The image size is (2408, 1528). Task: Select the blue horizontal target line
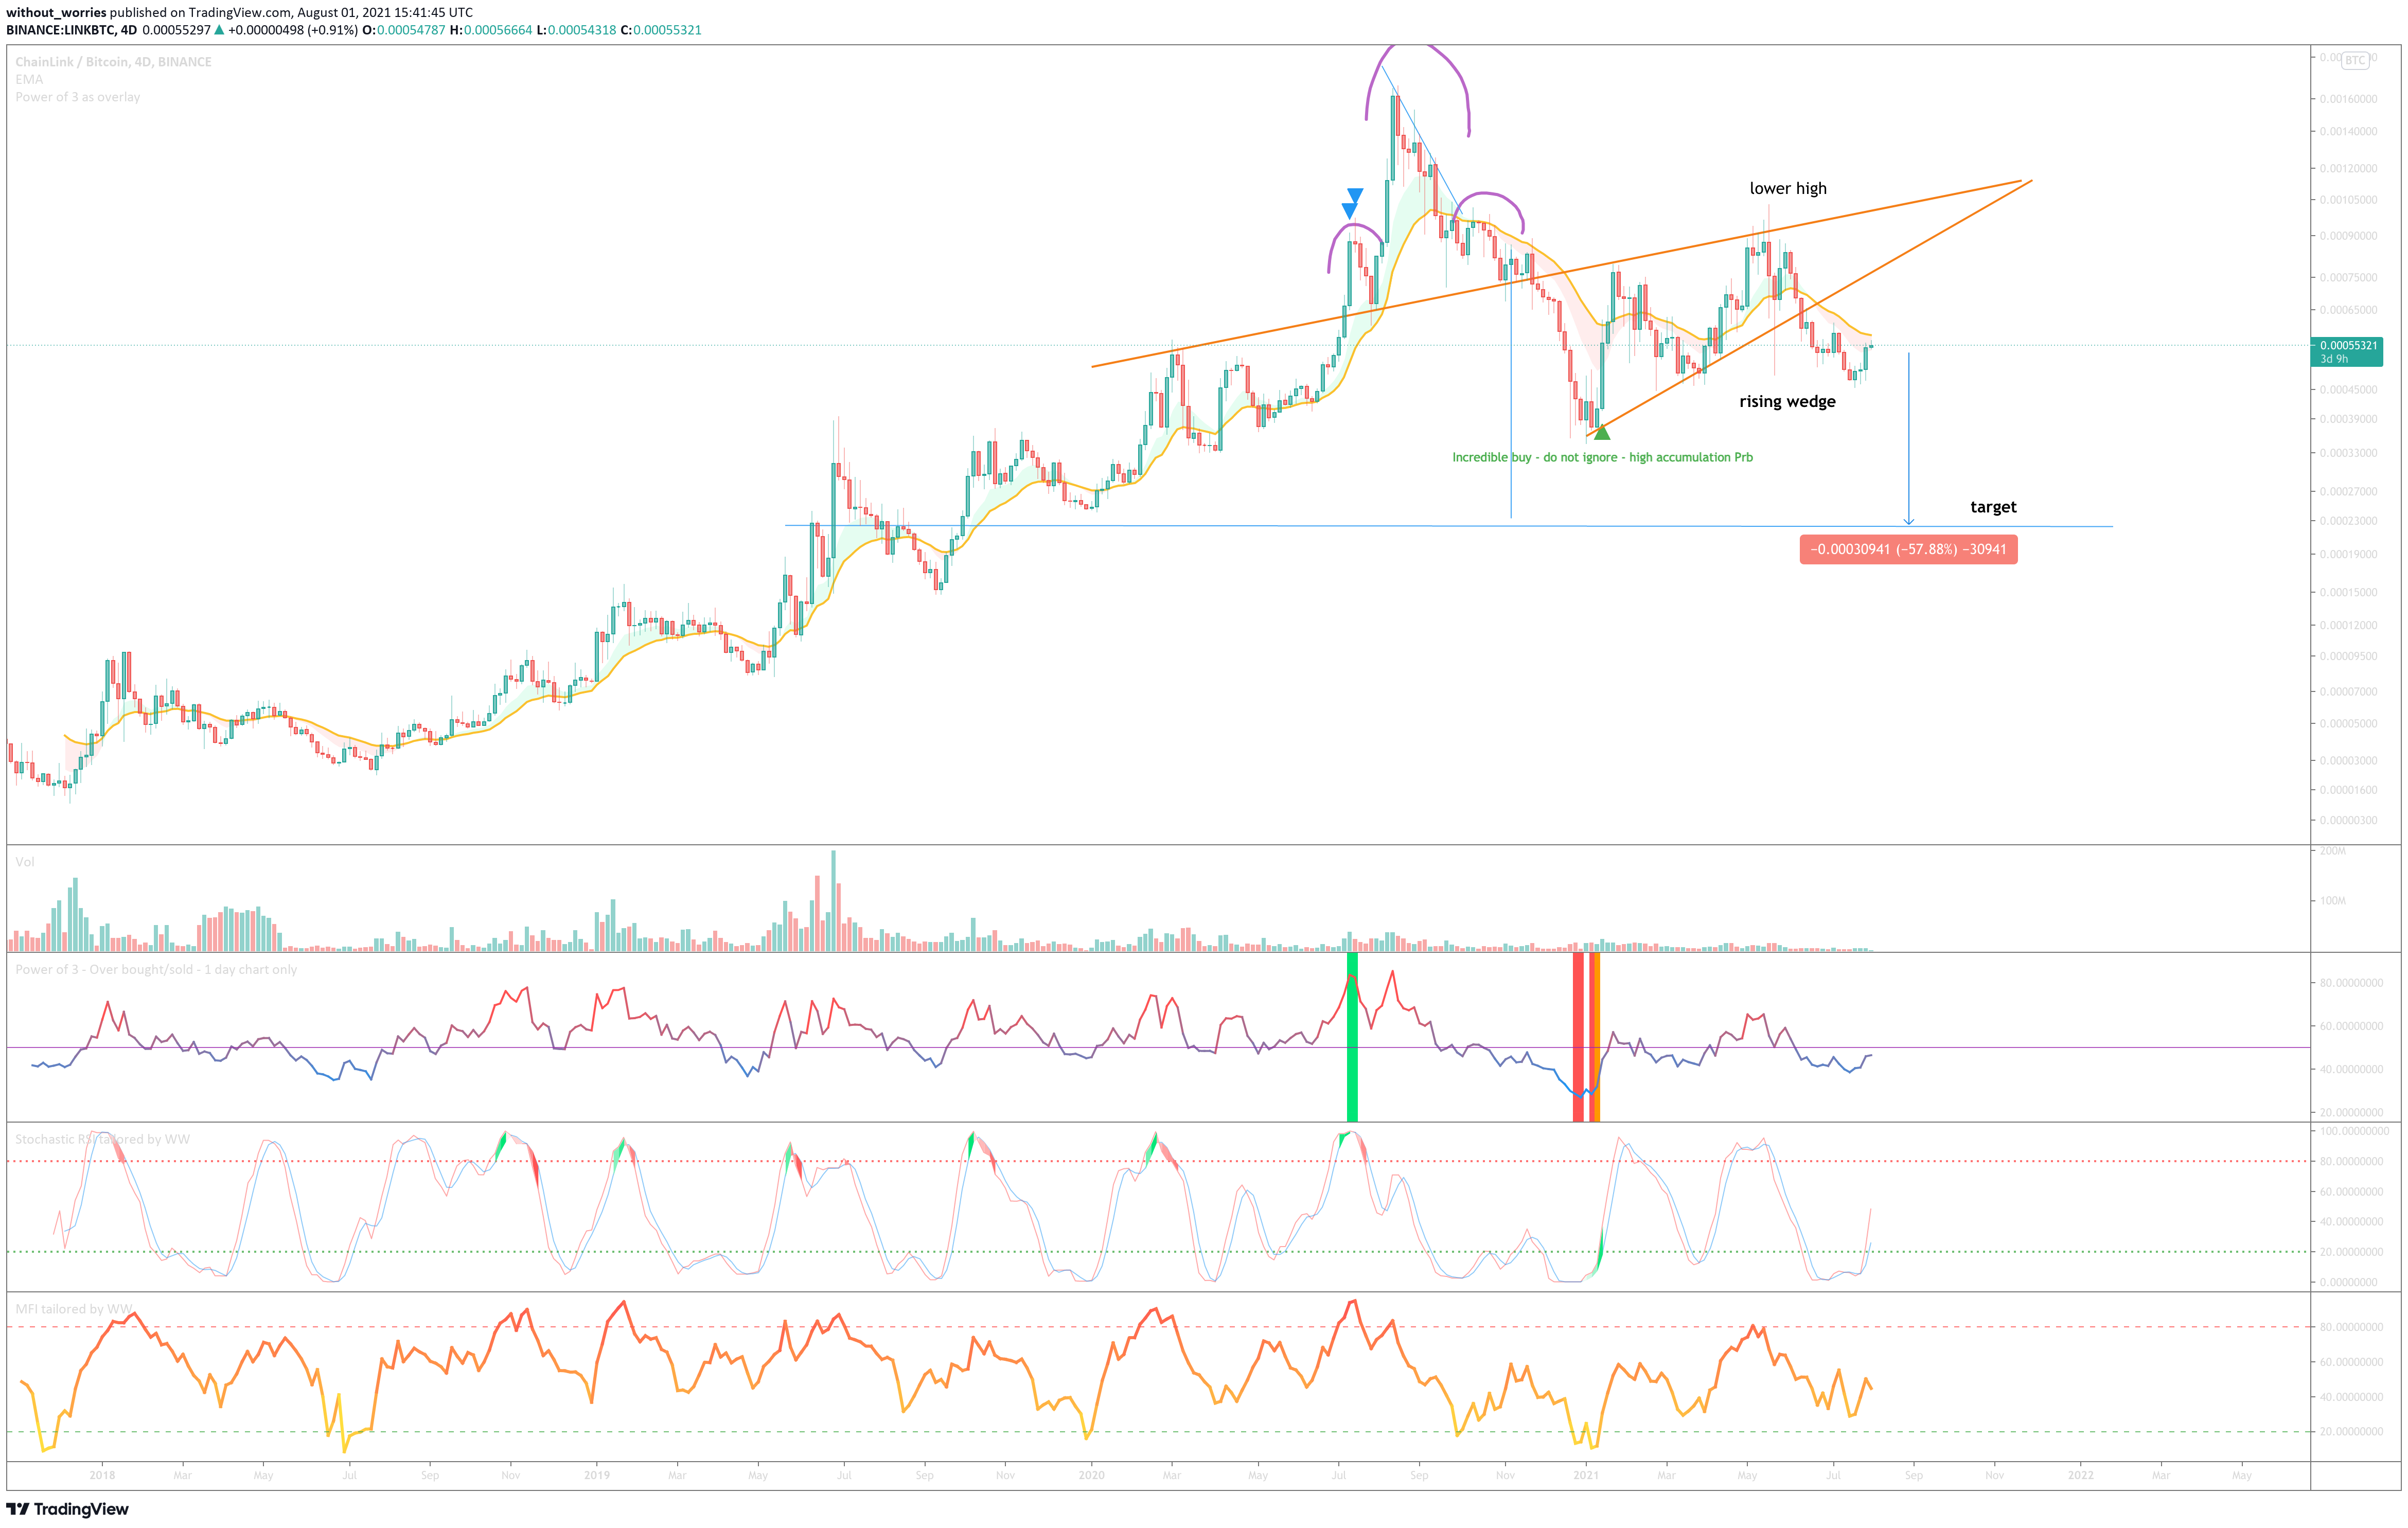pos(1449,525)
